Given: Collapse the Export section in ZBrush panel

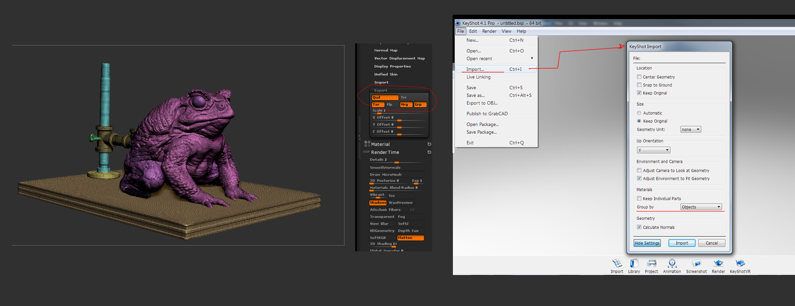Looking at the screenshot, I should pyautogui.click(x=381, y=90).
